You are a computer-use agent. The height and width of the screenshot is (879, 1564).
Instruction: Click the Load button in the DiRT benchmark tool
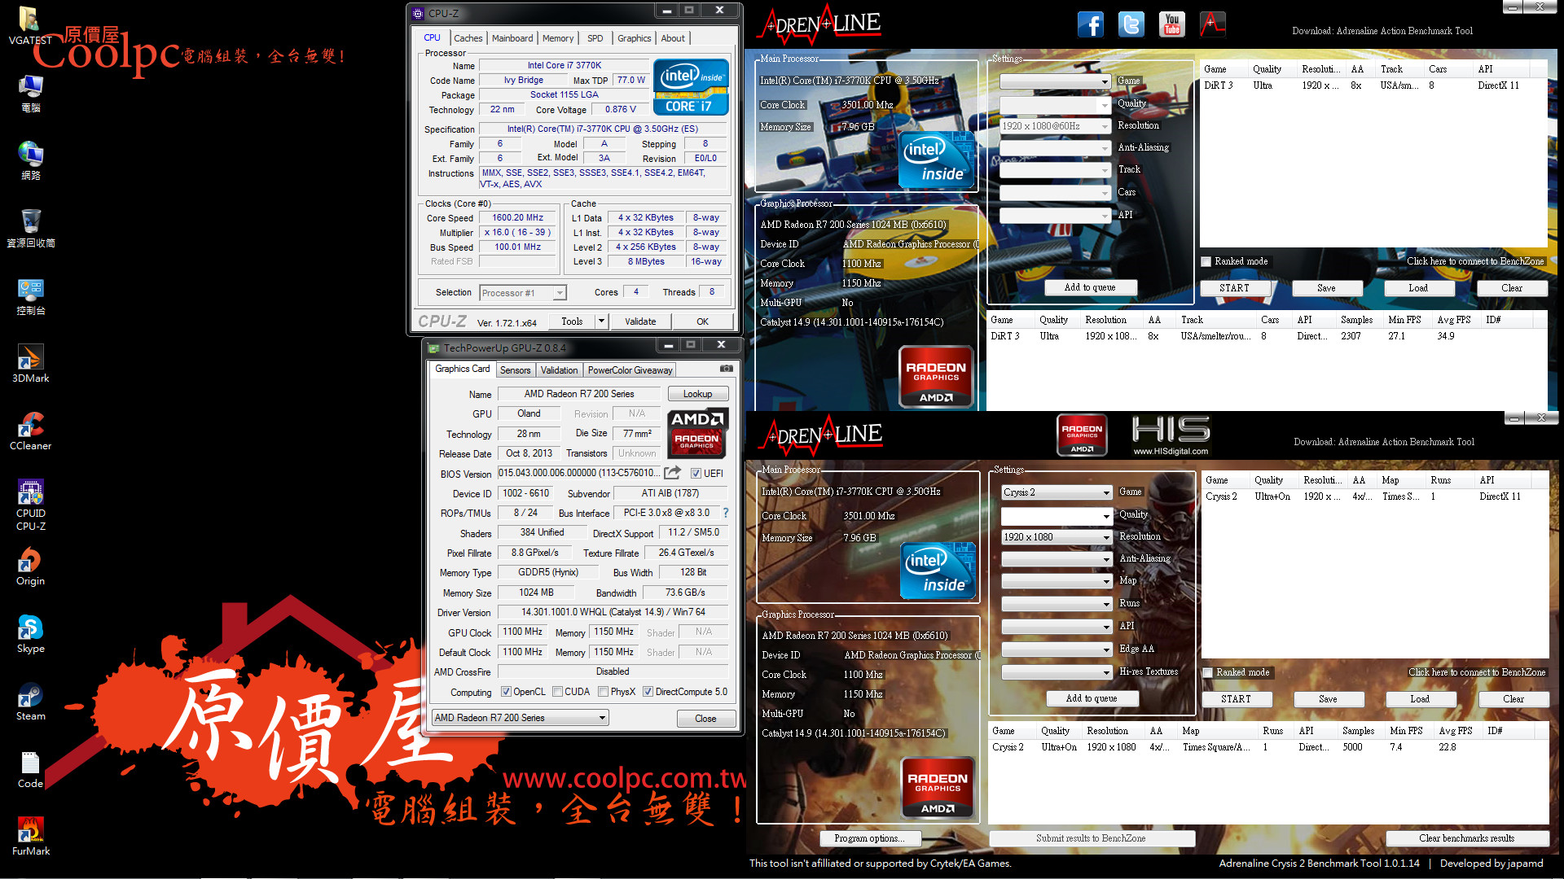[x=1418, y=288]
